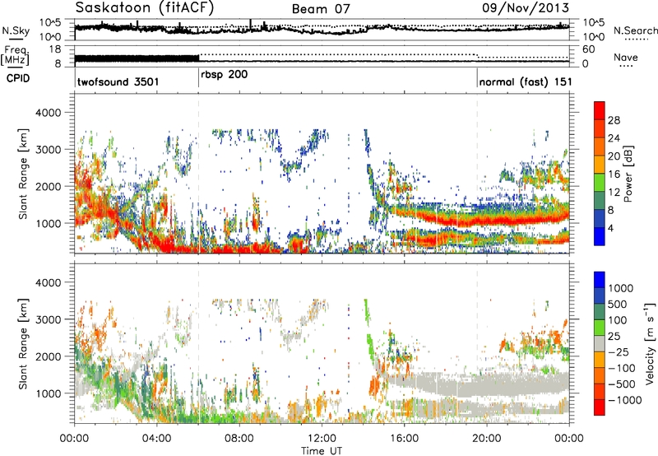Click the "Freq. [MHz]" axis label
The width and height of the screenshot is (658, 456).
[15, 57]
